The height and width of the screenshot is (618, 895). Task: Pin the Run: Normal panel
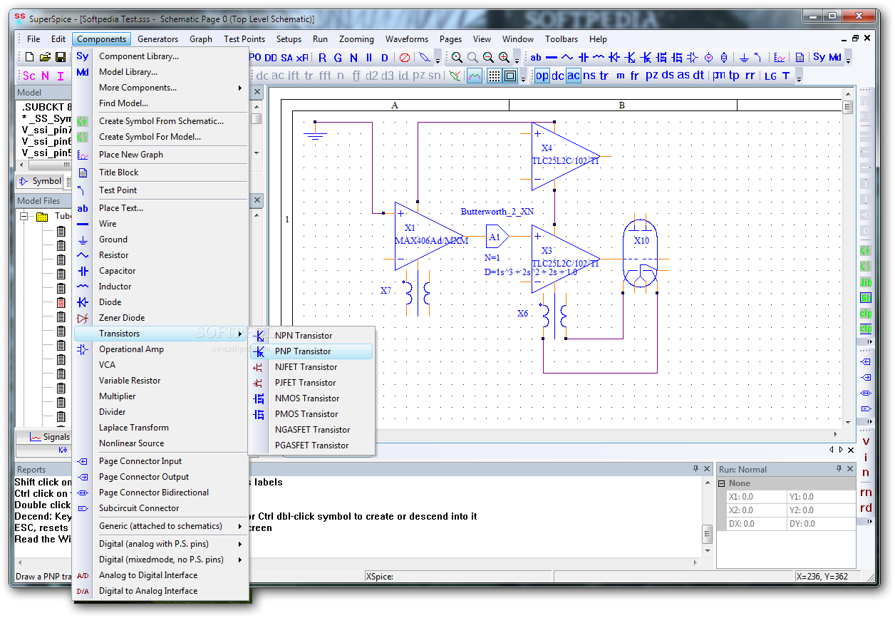[839, 469]
